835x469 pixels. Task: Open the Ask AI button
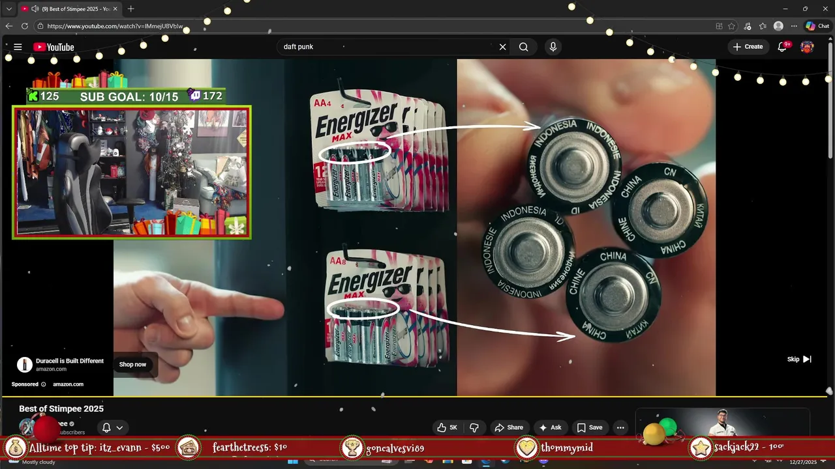(x=550, y=427)
